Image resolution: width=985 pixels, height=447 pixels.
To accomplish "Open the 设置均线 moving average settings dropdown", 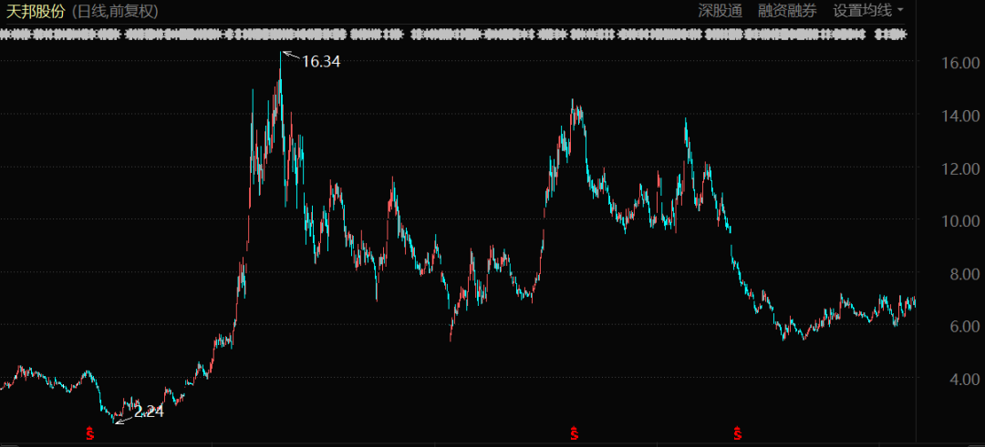I will pyautogui.click(x=867, y=11).
